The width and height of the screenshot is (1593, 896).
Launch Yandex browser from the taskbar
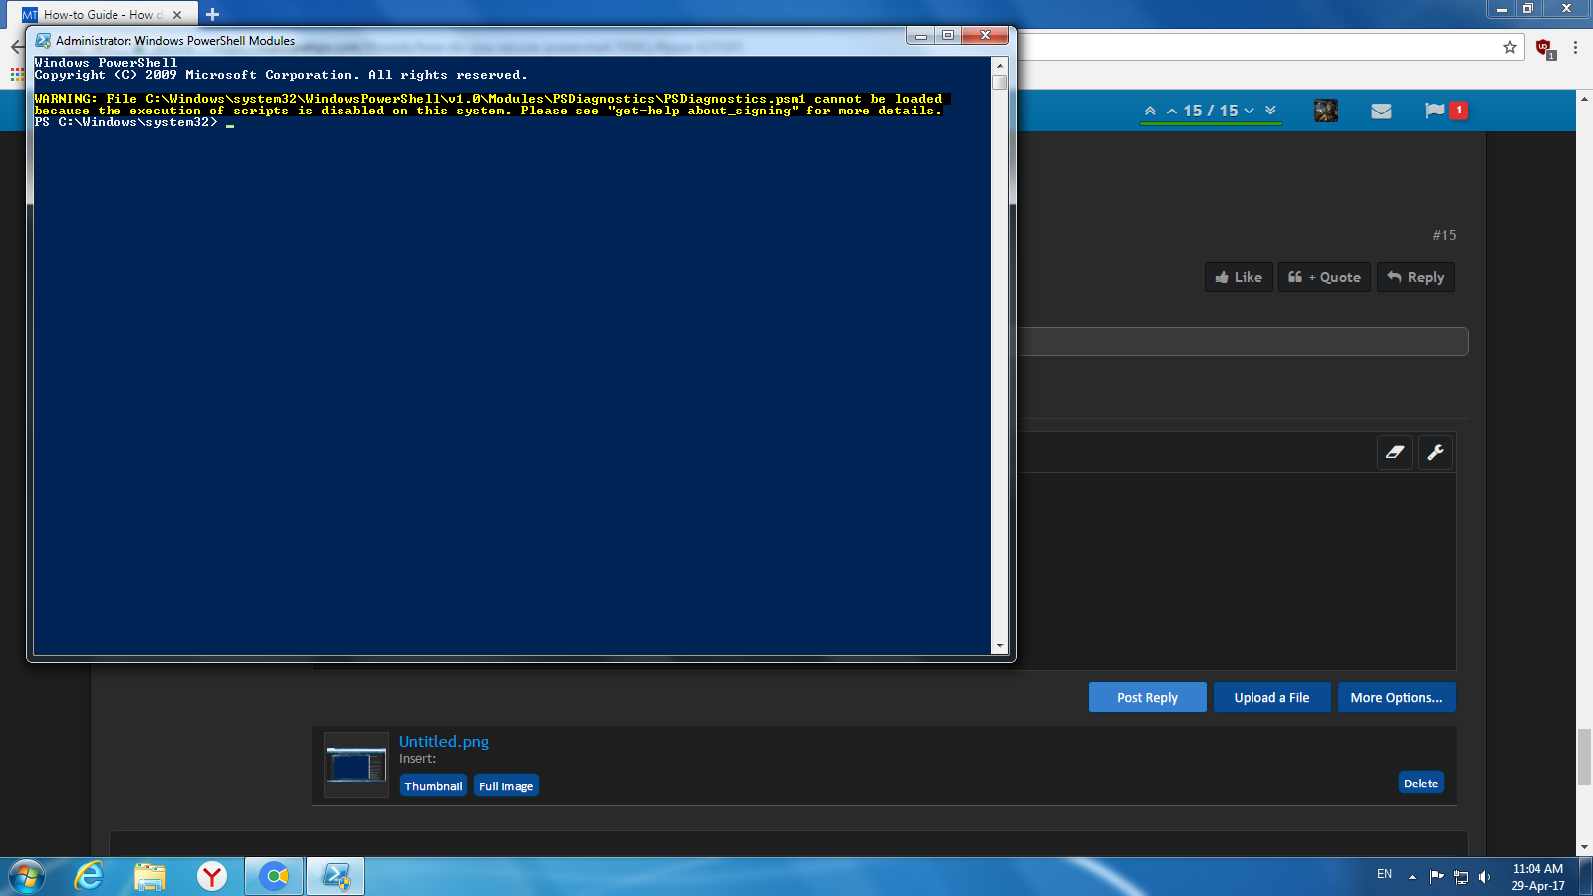(212, 877)
